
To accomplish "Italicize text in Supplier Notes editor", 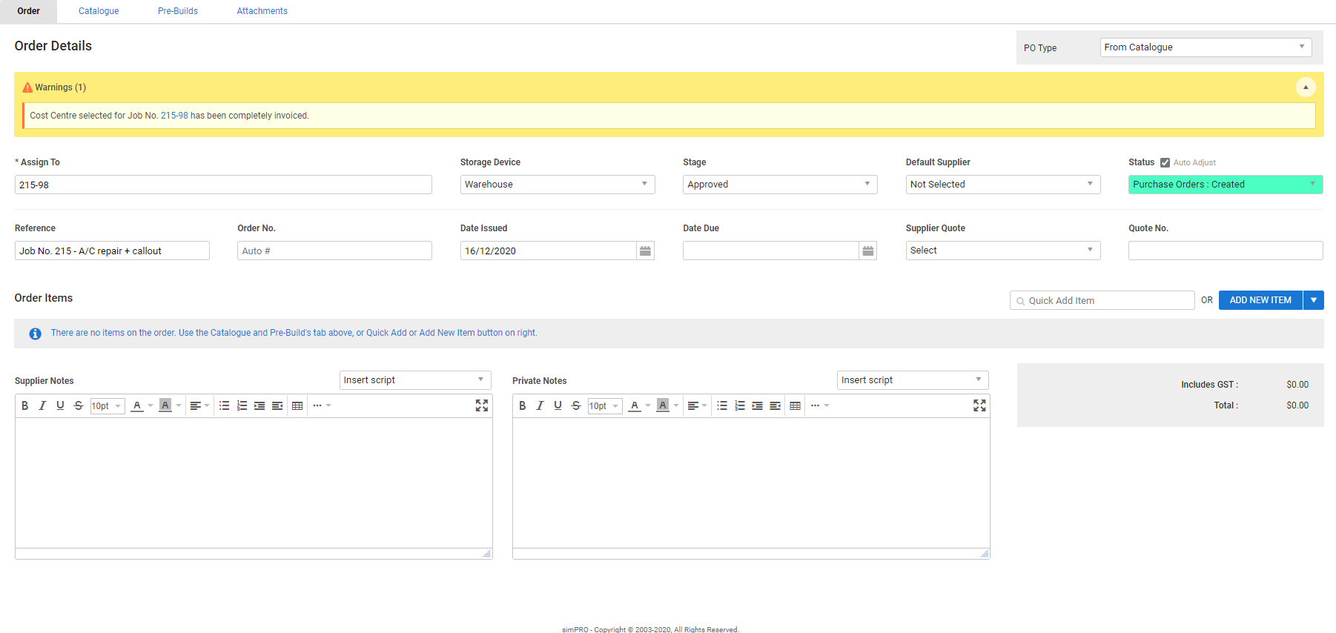I will click(x=42, y=405).
